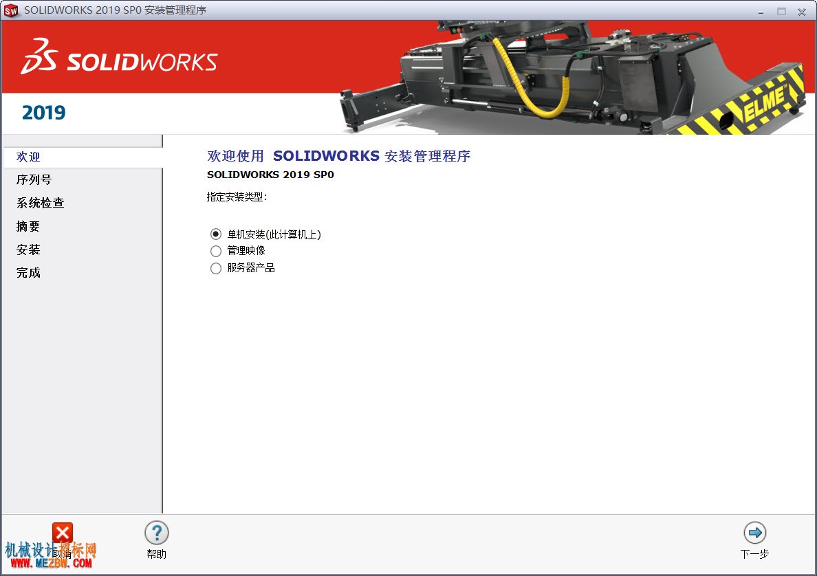Open the 安装 step in sidebar

click(28, 250)
